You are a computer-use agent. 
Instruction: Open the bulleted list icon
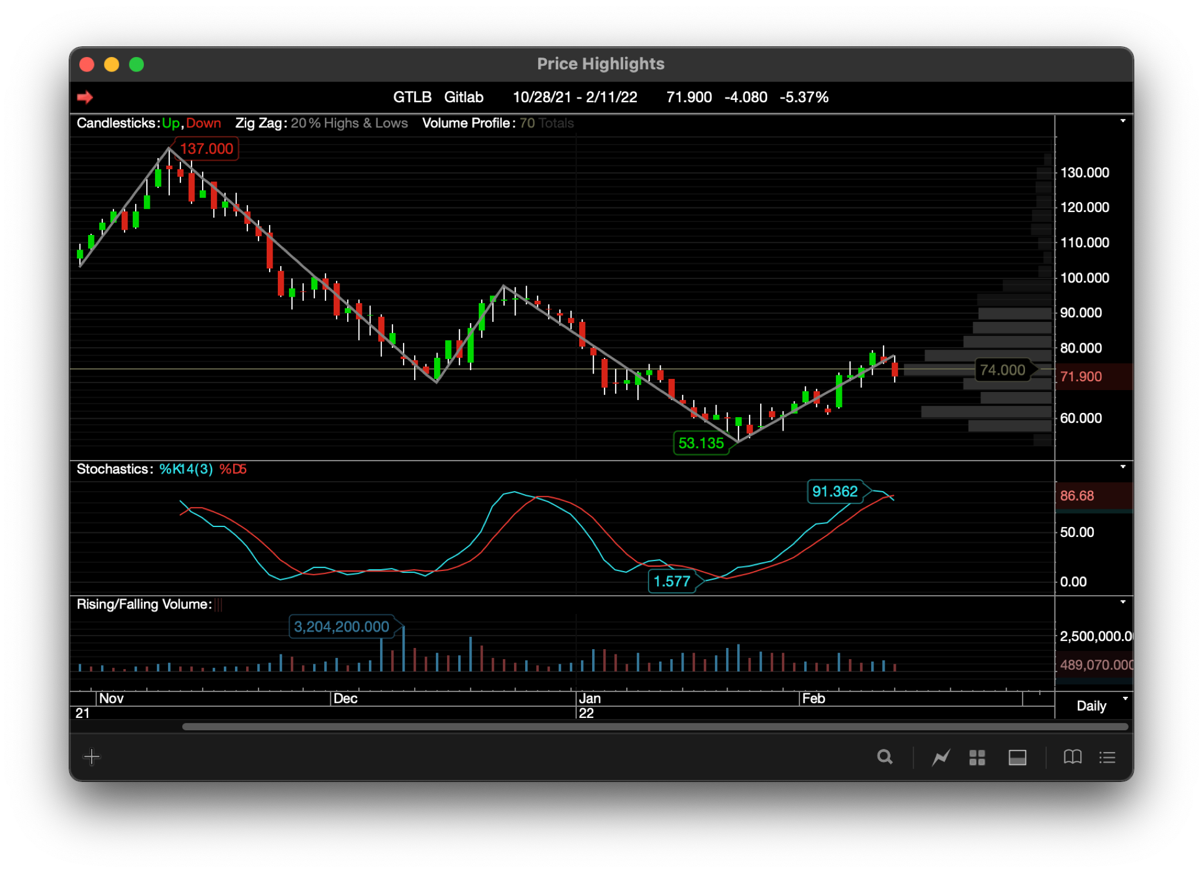pos(1107,757)
